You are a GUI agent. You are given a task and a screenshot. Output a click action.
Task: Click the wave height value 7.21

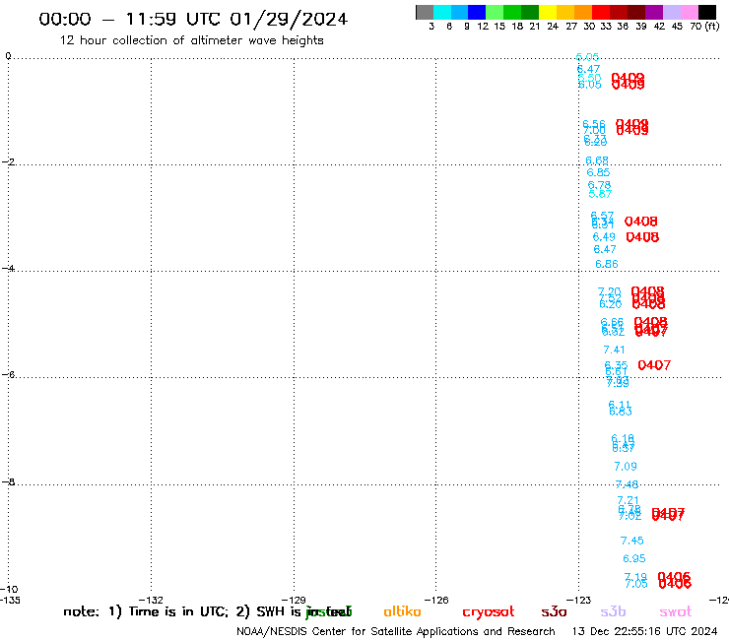629,500
